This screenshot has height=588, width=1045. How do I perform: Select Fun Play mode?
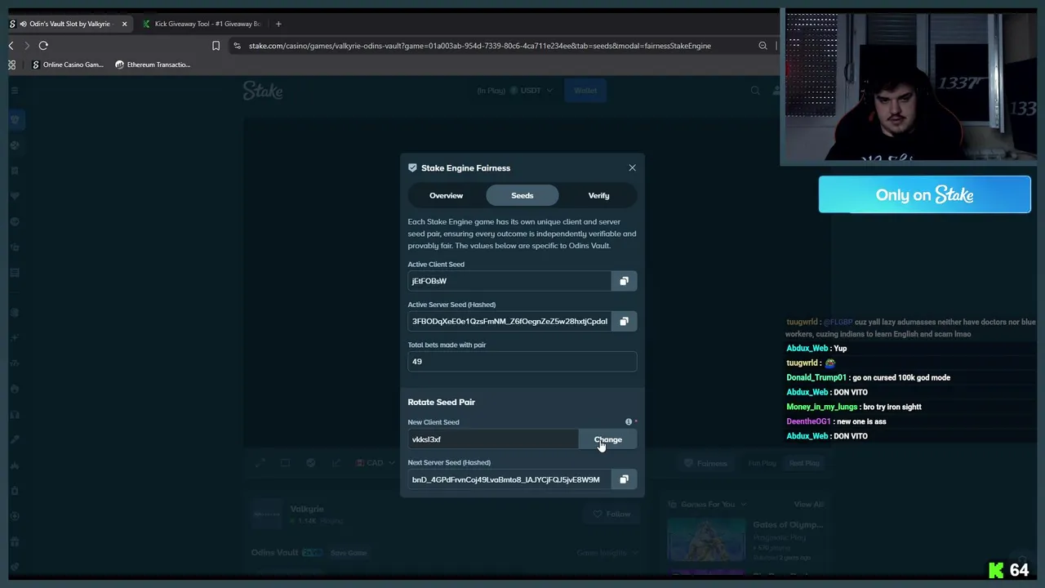[x=762, y=463]
